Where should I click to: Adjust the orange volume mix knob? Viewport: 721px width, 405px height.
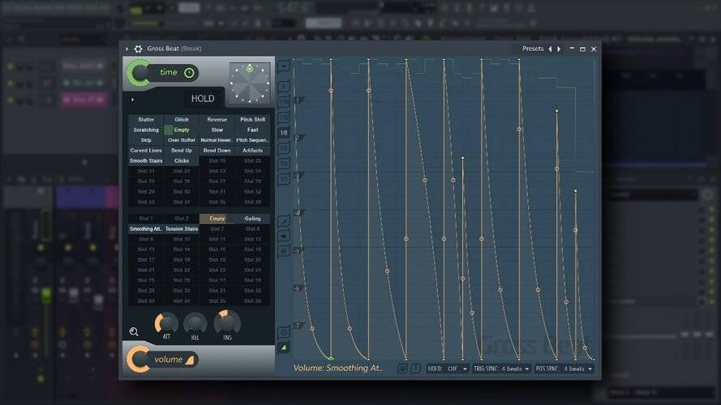coord(138,359)
